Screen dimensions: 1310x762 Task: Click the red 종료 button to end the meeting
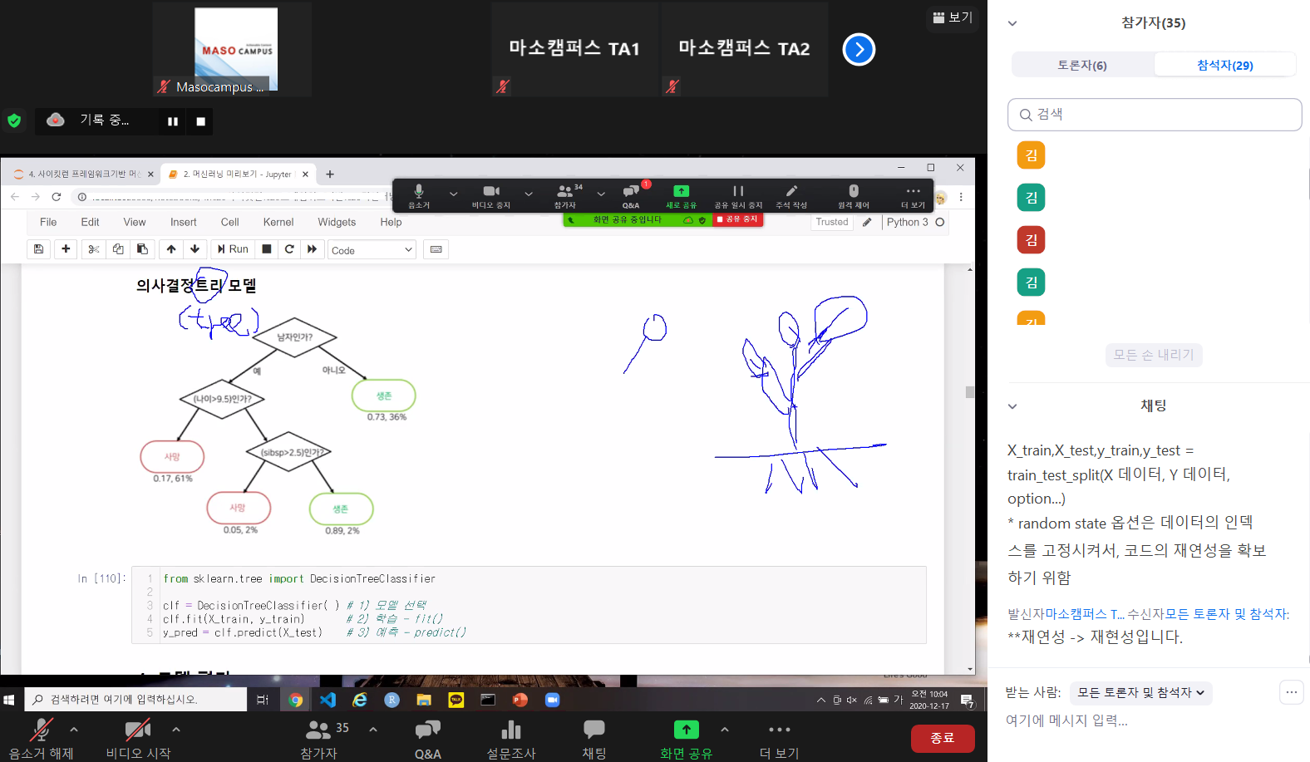[942, 738]
